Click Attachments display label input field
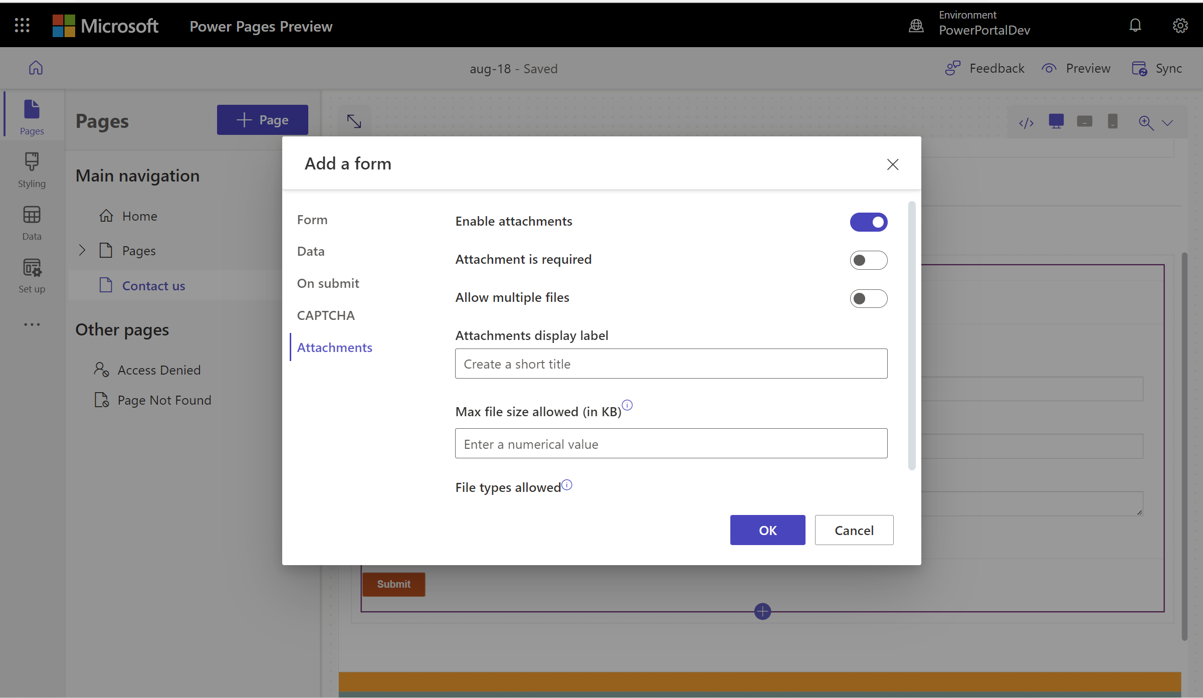This screenshot has width=1203, height=698. click(671, 363)
